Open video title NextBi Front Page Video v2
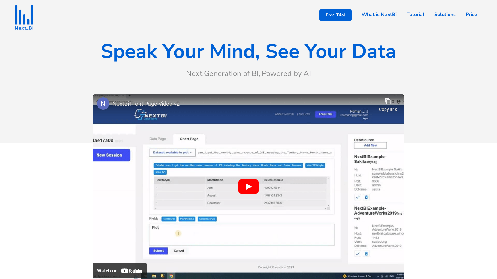This screenshot has height=279, width=497. coord(146,104)
